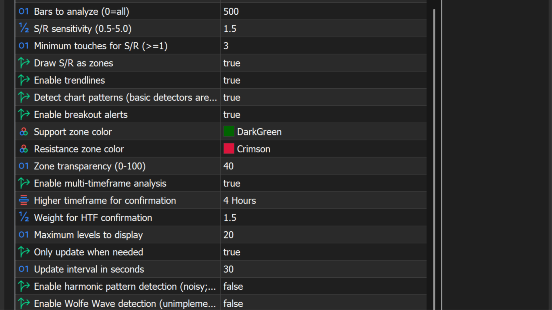The width and height of the screenshot is (552, 310).
Task: Click the integer icon beside Bars to analyze
Action: 24,11
